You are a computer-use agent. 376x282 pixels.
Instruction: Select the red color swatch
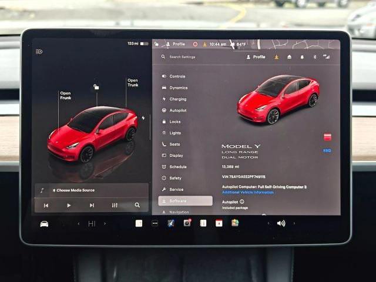[x=328, y=137]
